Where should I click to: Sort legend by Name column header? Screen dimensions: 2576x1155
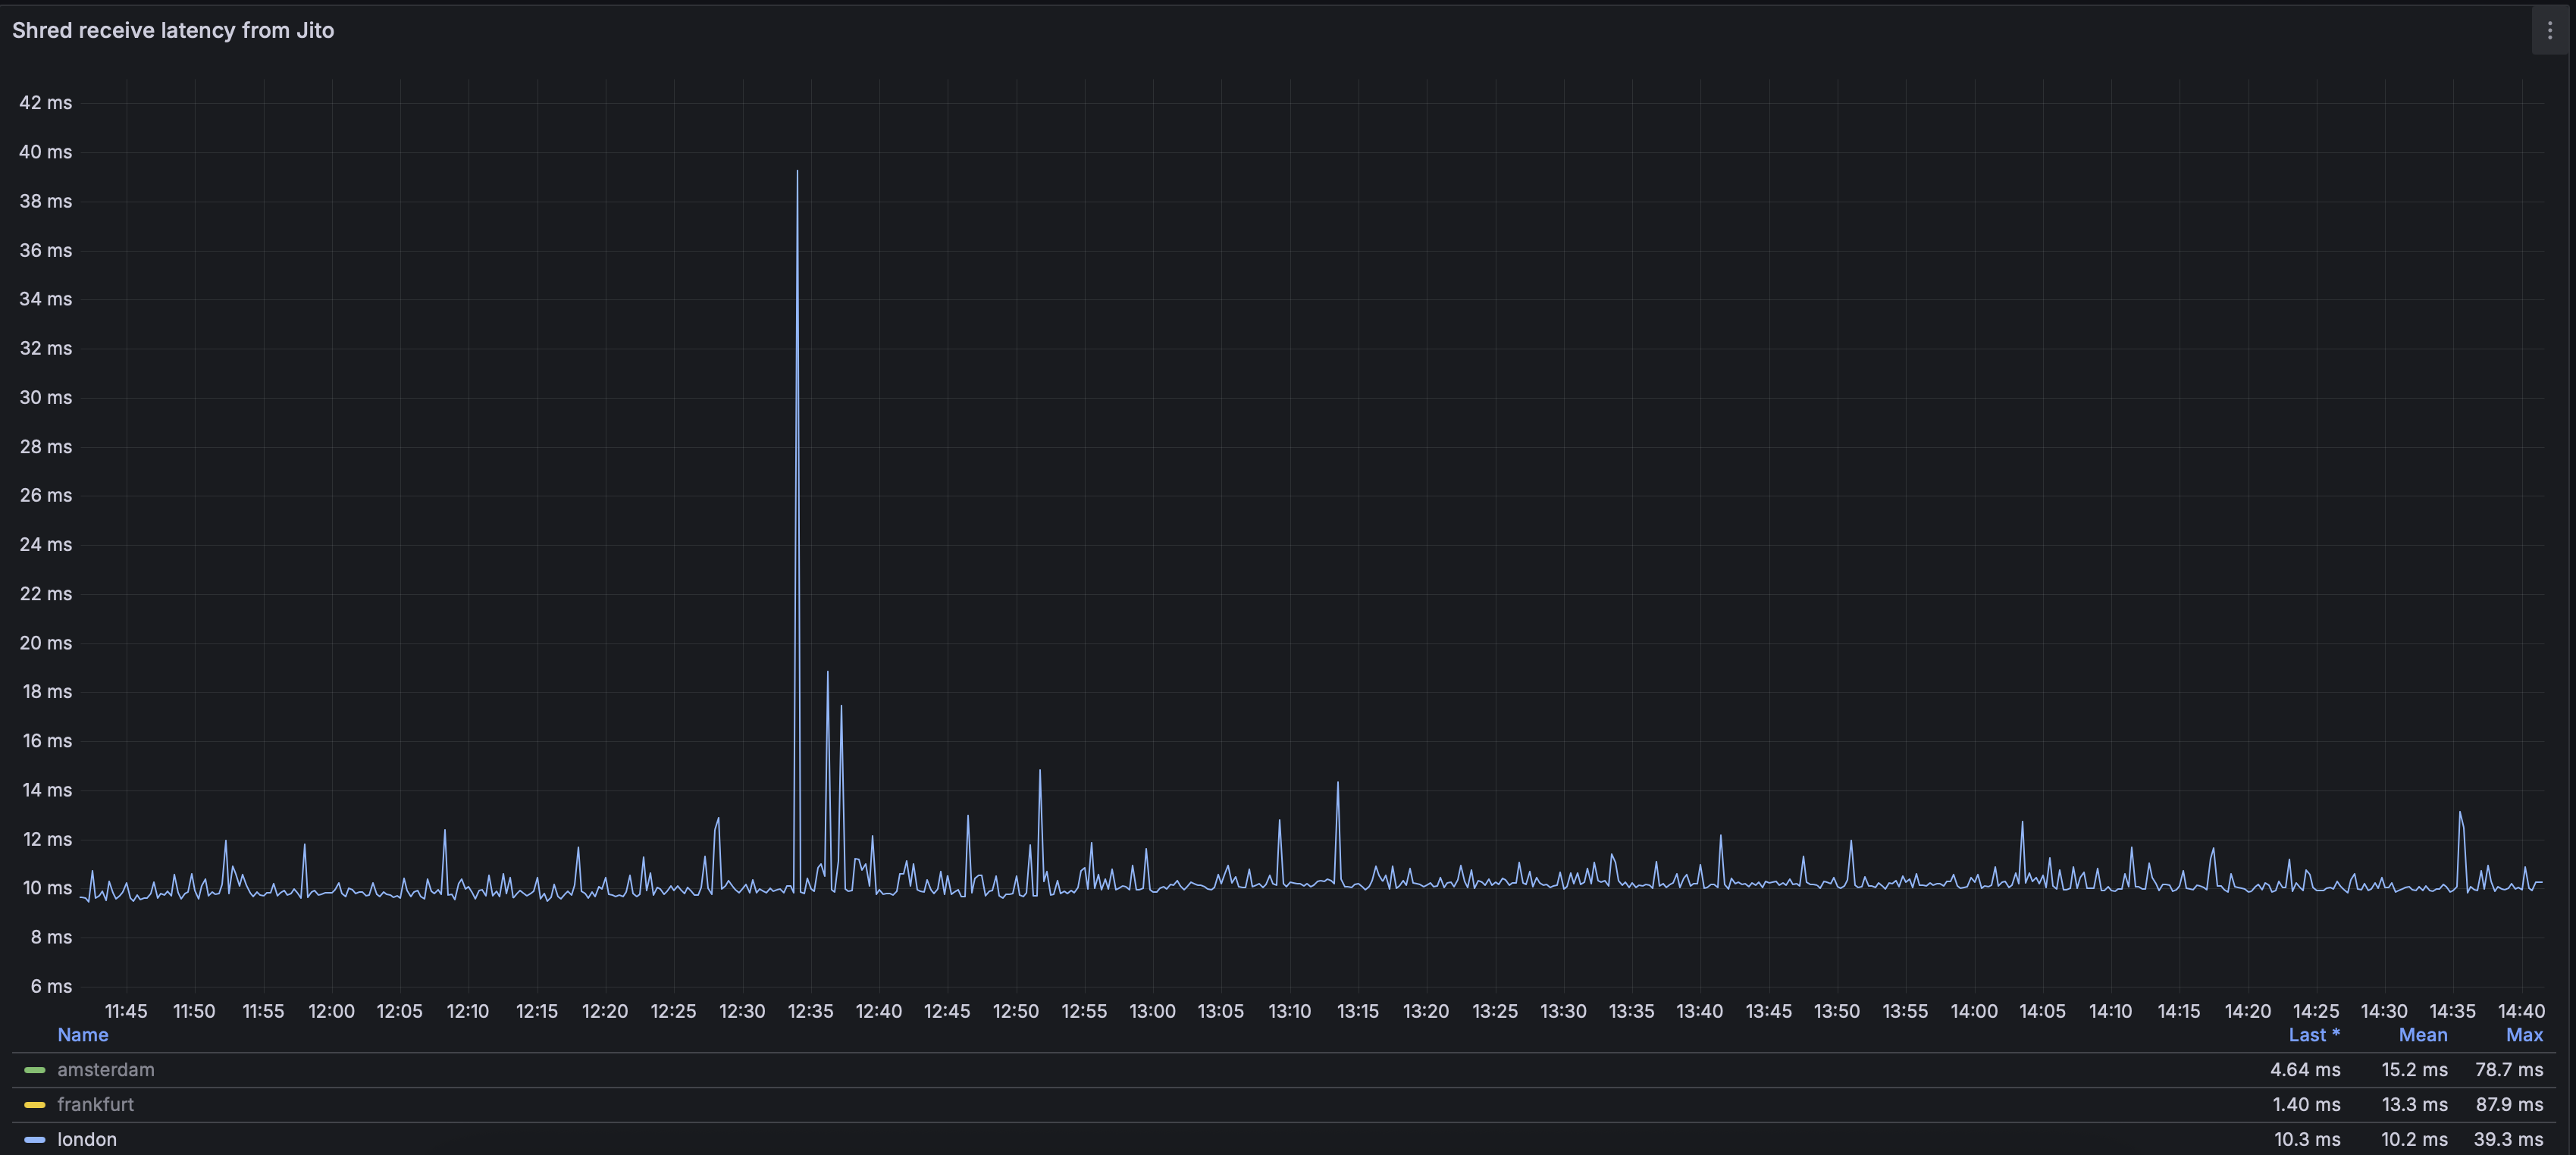point(83,1035)
